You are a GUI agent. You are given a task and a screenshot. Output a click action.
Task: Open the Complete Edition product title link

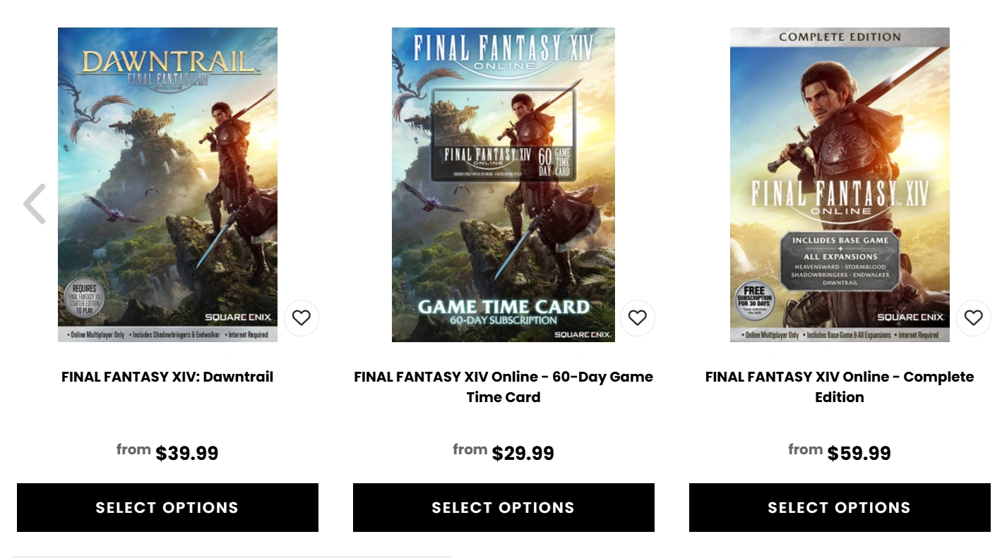click(x=840, y=387)
